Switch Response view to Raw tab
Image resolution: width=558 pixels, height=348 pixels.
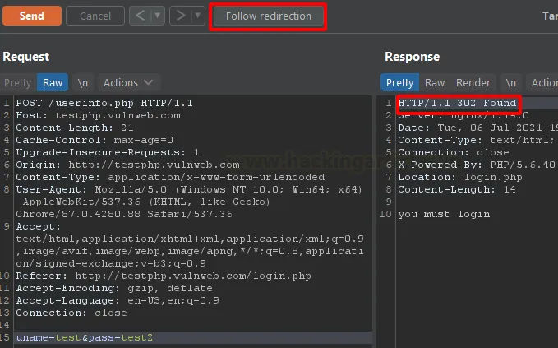(x=435, y=82)
